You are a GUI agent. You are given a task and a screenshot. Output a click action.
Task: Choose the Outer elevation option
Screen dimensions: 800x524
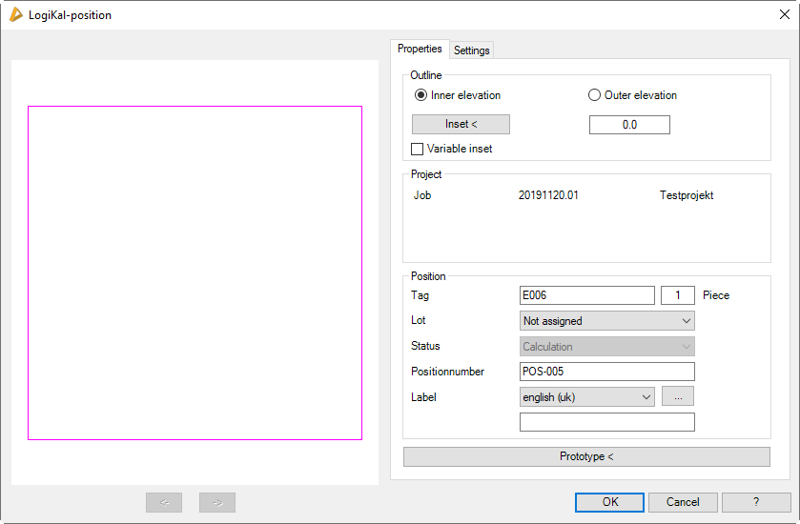[x=595, y=95]
